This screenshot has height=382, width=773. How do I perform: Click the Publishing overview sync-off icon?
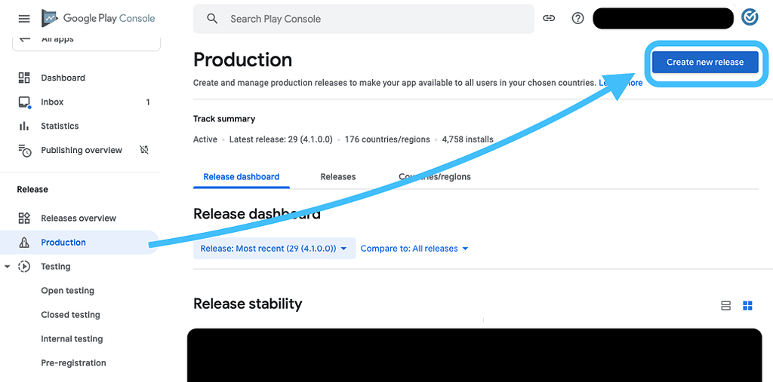point(144,150)
